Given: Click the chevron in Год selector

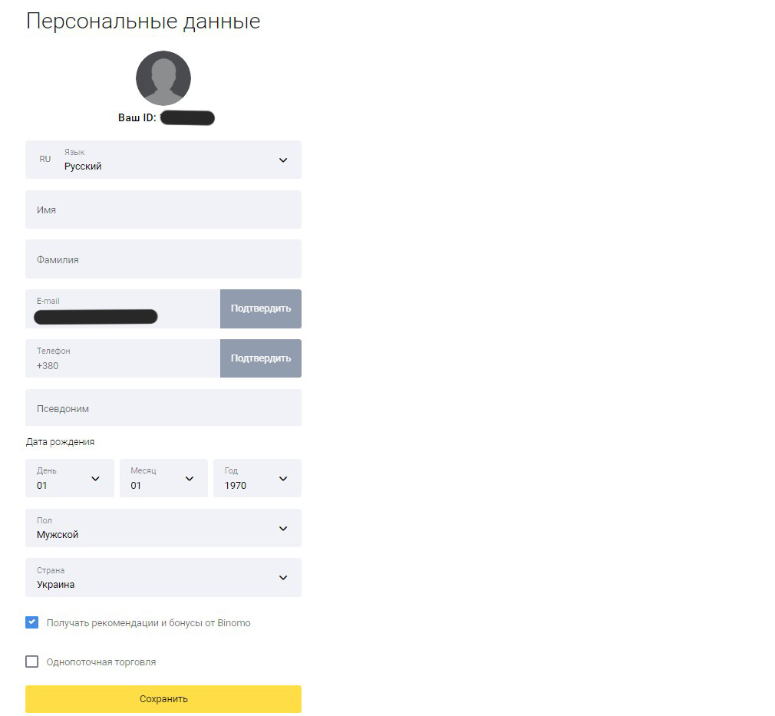Looking at the screenshot, I should click(283, 479).
